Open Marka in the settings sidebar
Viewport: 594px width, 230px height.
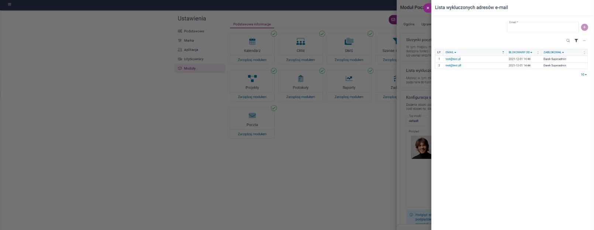199,41
